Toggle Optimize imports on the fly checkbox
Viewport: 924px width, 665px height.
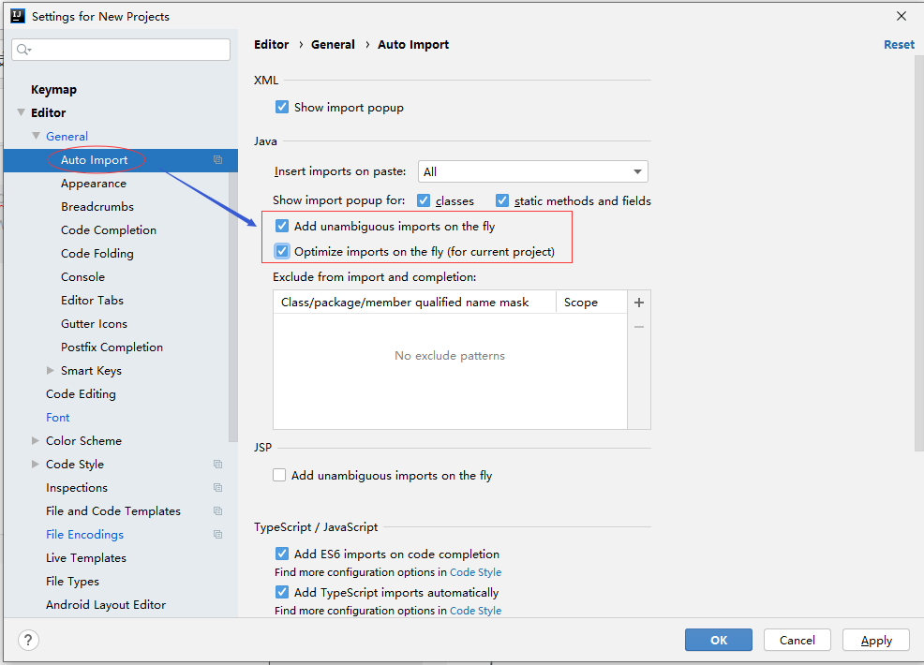pos(282,252)
